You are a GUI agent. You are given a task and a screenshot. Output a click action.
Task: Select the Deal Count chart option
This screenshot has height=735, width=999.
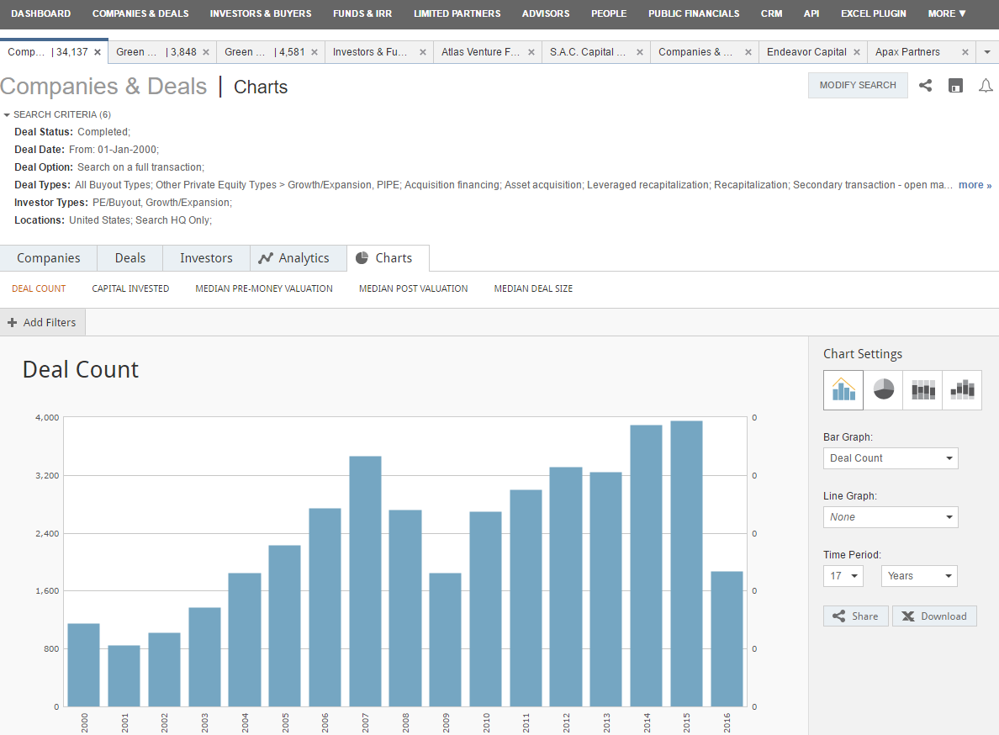(x=39, y=288)
